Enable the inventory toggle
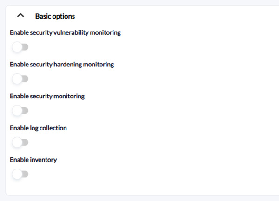The width and height of the screenshot is (279, 201). [x=20, y=174]
